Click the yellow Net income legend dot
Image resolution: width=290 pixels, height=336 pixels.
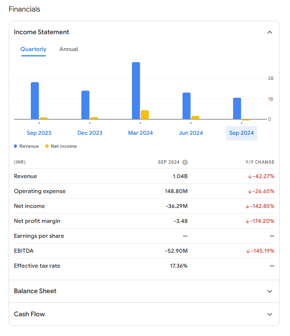(47, 146)
